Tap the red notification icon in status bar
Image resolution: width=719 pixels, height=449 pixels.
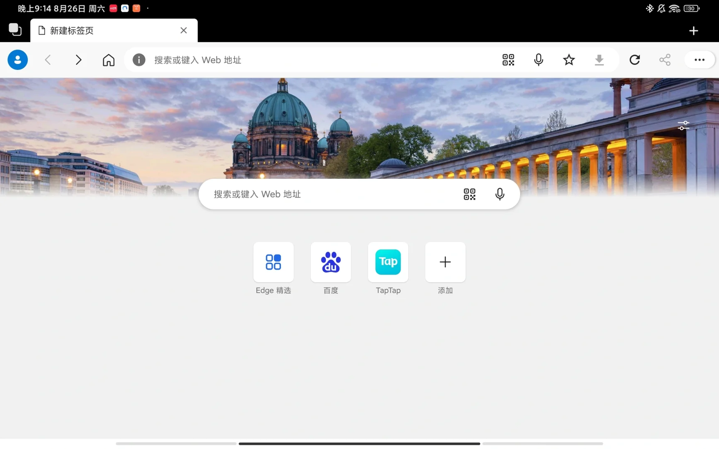[x=113, y=8]
